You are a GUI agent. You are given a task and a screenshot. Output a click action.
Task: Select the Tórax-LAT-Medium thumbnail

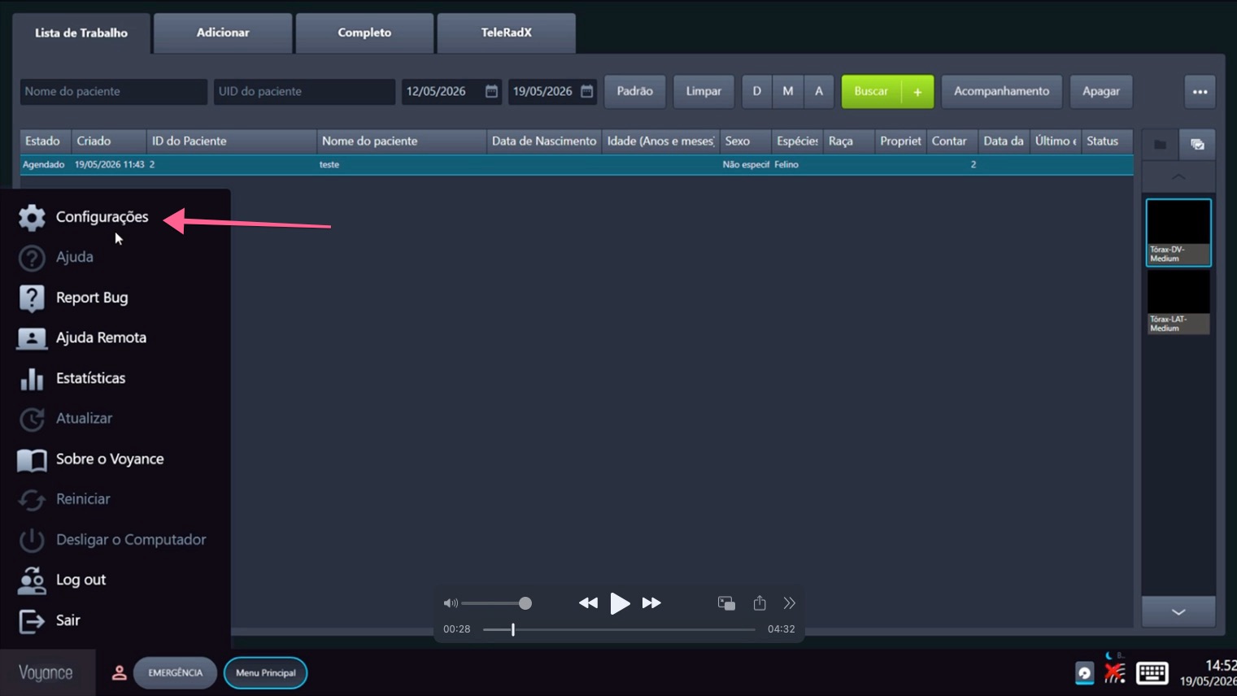pyautogui.click(x=1178, y=302)
